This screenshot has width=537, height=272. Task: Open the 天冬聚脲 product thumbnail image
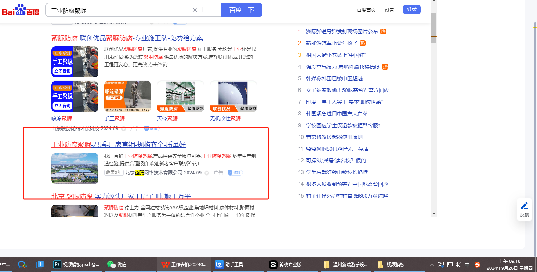[x=181, y=96]
